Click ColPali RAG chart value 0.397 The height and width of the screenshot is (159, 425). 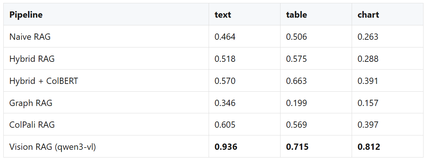[x=368, y=125]
